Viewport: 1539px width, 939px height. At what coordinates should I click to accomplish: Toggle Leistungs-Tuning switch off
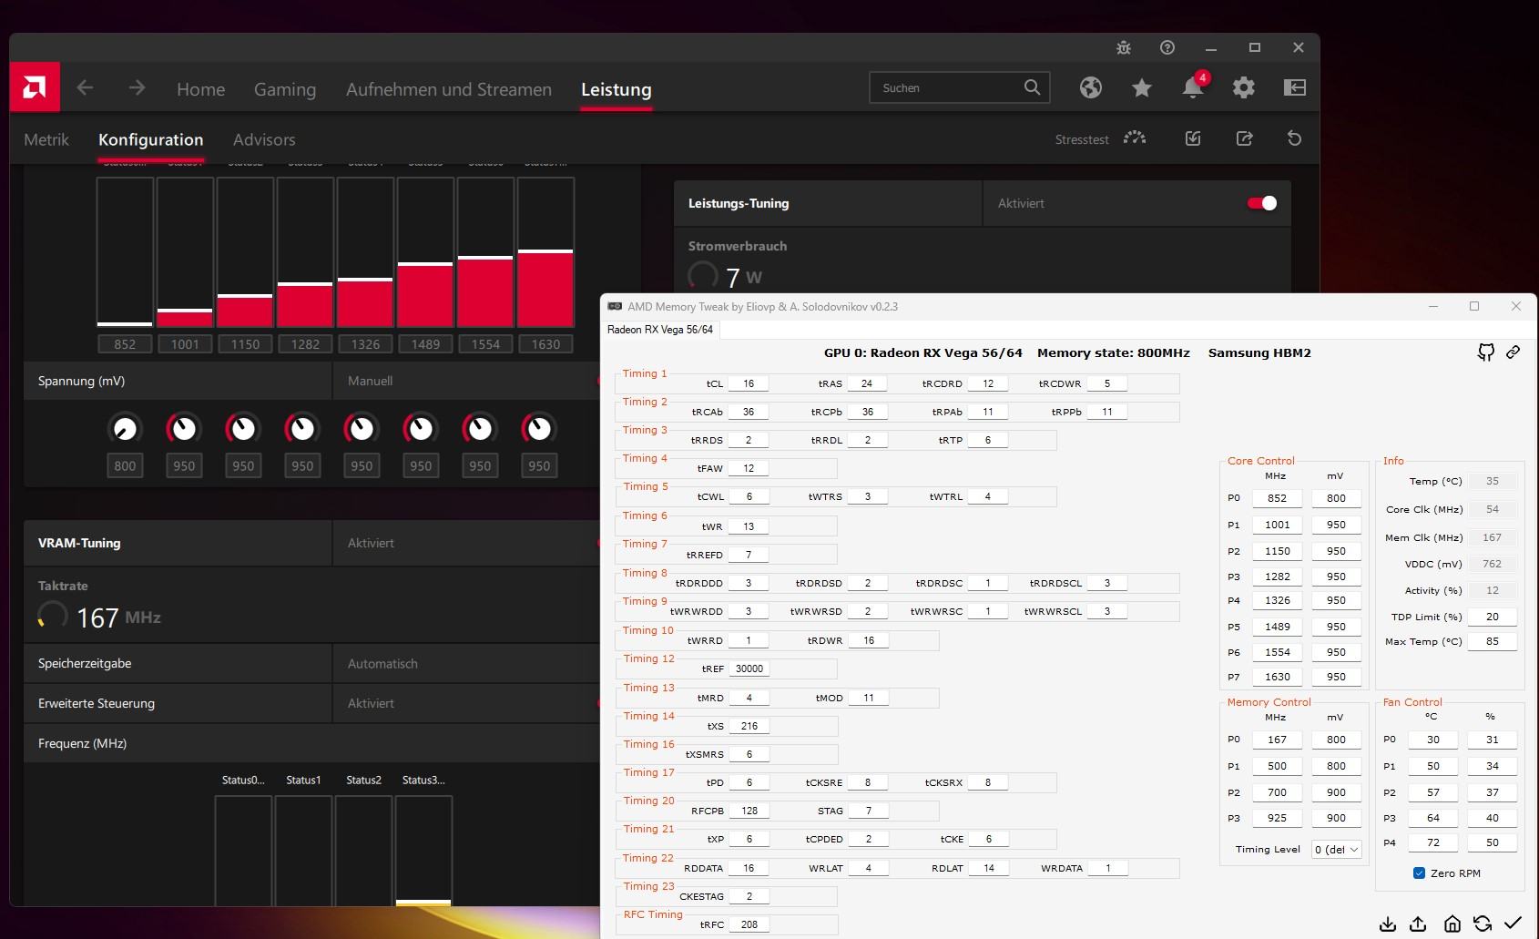1262,203
